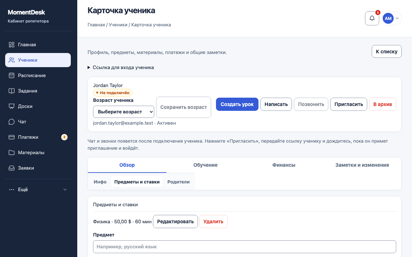The height and width of the screenshot is (257, 412).
Task: Switch to the Обзор tab
Action: [127, 165]
